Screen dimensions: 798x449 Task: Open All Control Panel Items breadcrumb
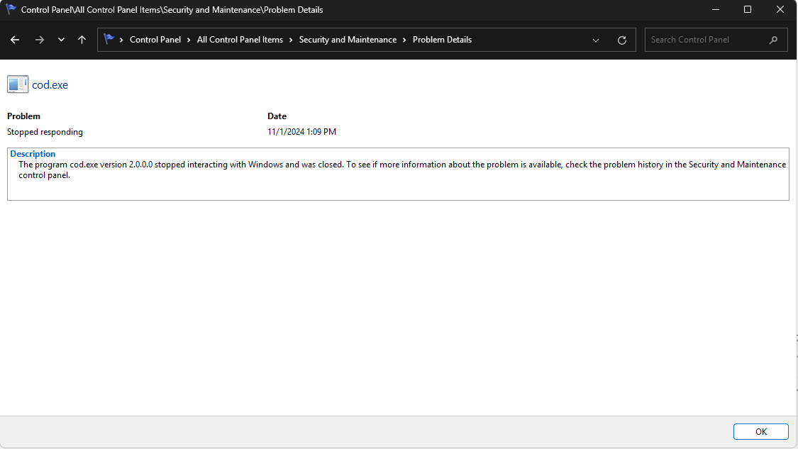point(240,40)
